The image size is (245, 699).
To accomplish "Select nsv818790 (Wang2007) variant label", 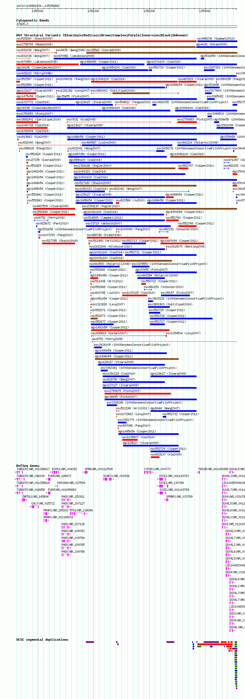I will [119, 379].
